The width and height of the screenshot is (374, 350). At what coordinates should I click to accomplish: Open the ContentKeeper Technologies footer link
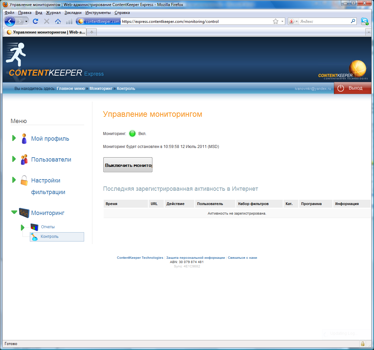point(140,258)
